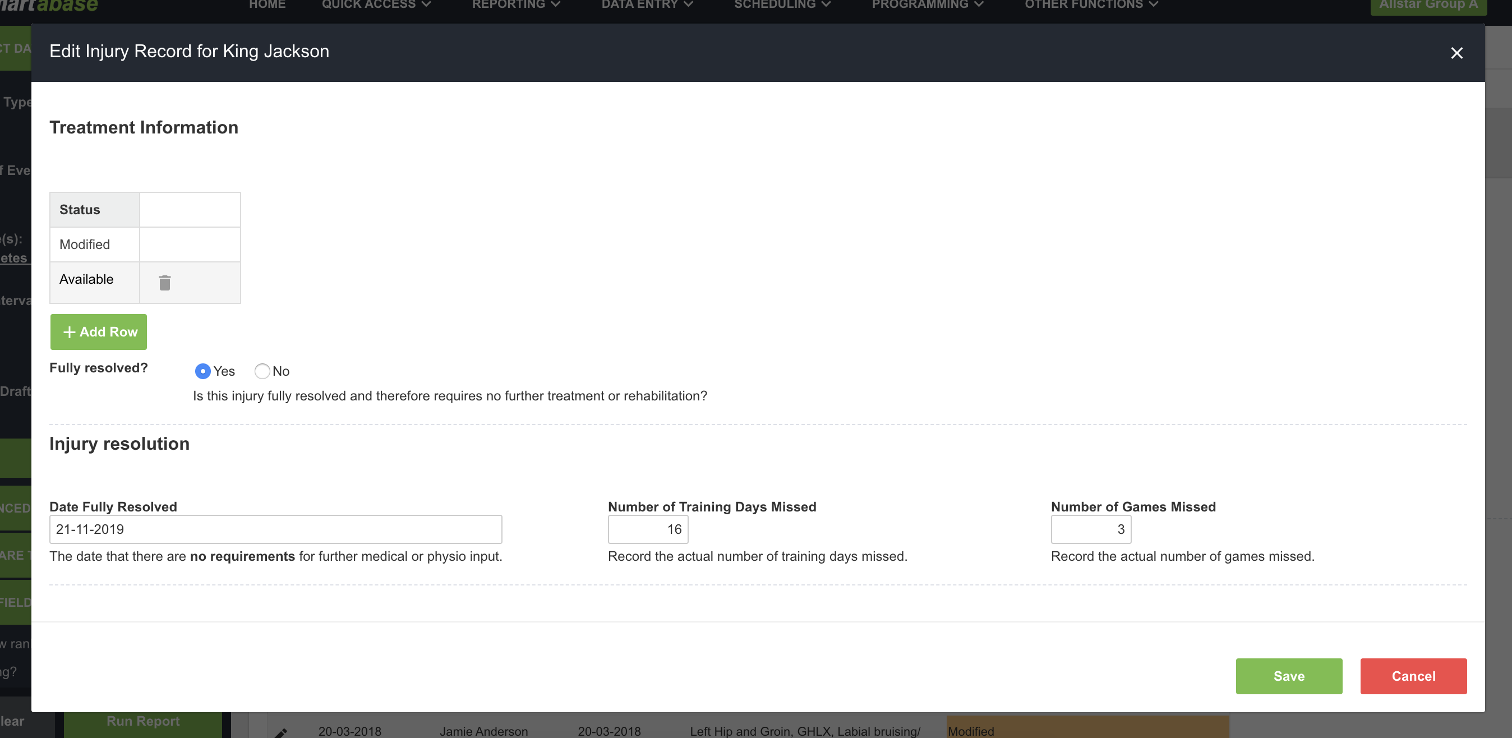Click the green Save button

(x=1288, y=676)
